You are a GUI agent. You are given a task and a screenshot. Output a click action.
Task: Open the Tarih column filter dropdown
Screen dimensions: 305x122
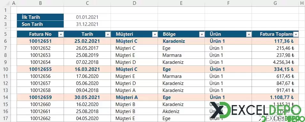(108, 34)
